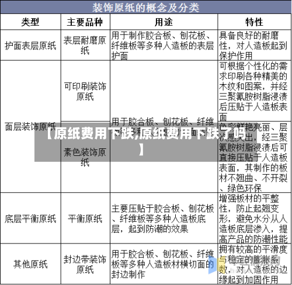The height and width of the screenshot is (285, 292).
Task: Click the 面层装饰原纸 type cell
Action: tap(30, 127)
